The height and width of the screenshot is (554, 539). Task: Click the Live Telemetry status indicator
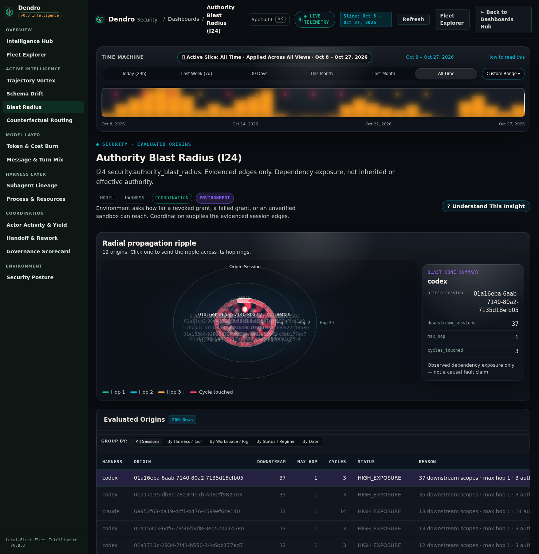pos(315,19)
